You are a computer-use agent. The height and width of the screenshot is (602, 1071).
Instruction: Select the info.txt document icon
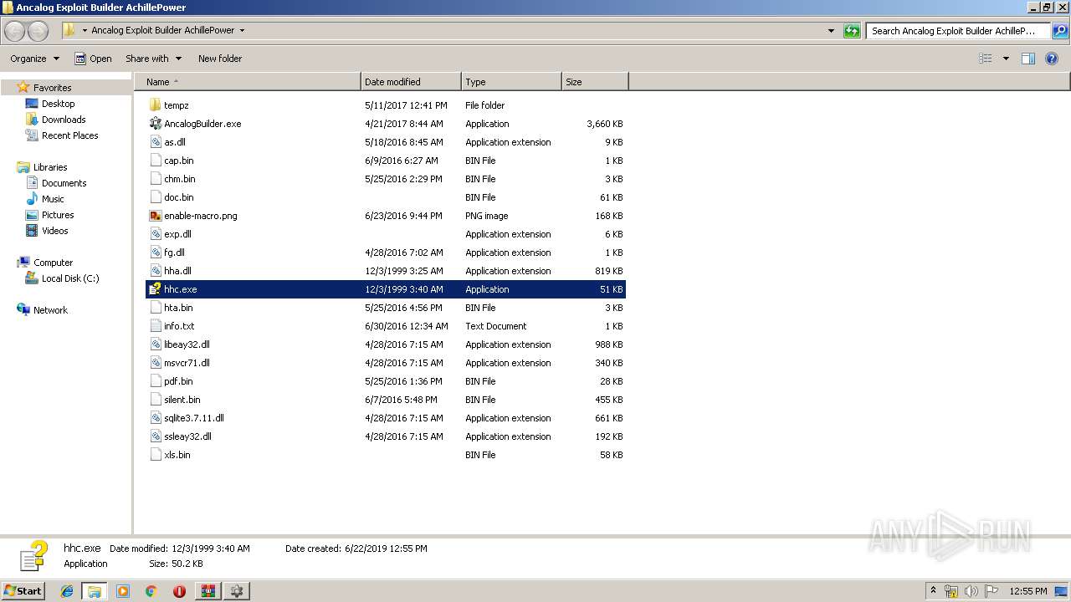tap(155, 326)
